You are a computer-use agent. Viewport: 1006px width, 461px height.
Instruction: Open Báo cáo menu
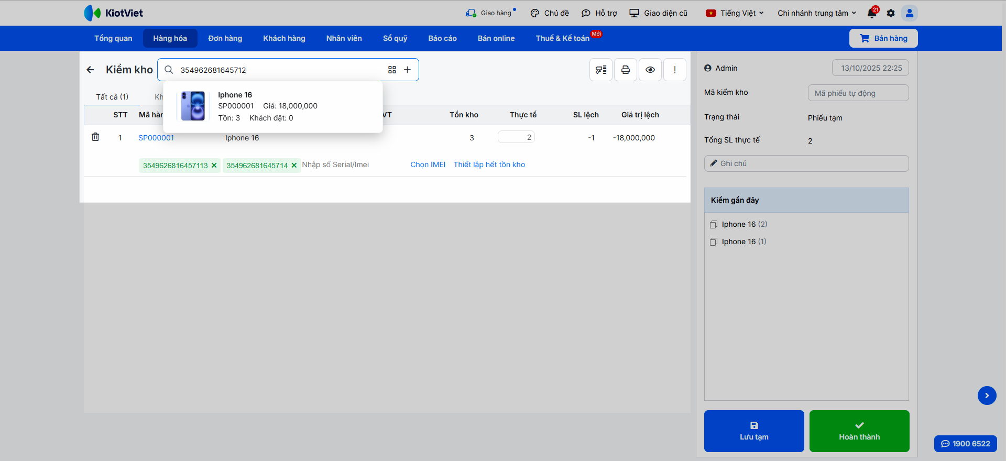443,38
